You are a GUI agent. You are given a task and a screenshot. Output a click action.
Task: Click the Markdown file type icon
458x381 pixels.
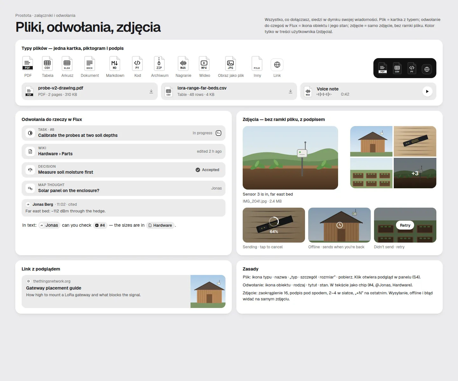point(115,63)
